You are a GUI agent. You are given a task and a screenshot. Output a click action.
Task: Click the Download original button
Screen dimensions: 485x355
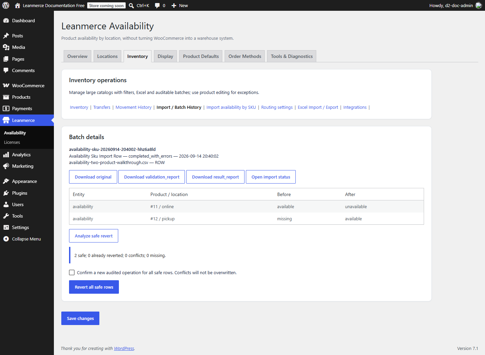click(x=93, y=177)
